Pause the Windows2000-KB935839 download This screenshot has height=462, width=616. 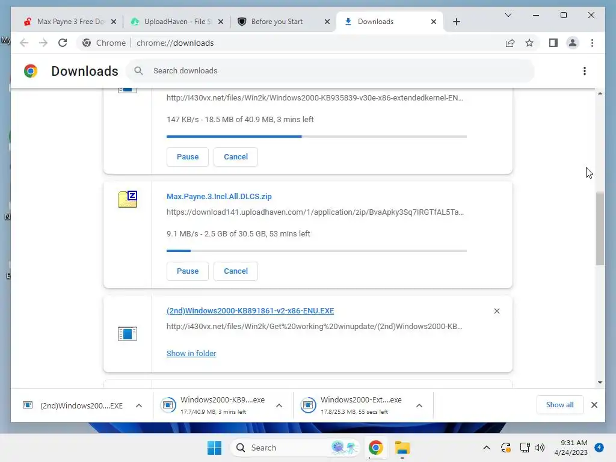tap(188, 157)
